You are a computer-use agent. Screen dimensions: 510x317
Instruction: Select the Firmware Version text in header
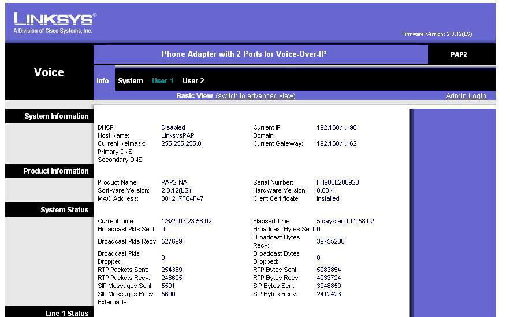[x=437, y=34]
